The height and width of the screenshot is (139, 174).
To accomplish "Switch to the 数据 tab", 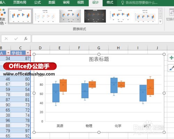I will (52, 2).
